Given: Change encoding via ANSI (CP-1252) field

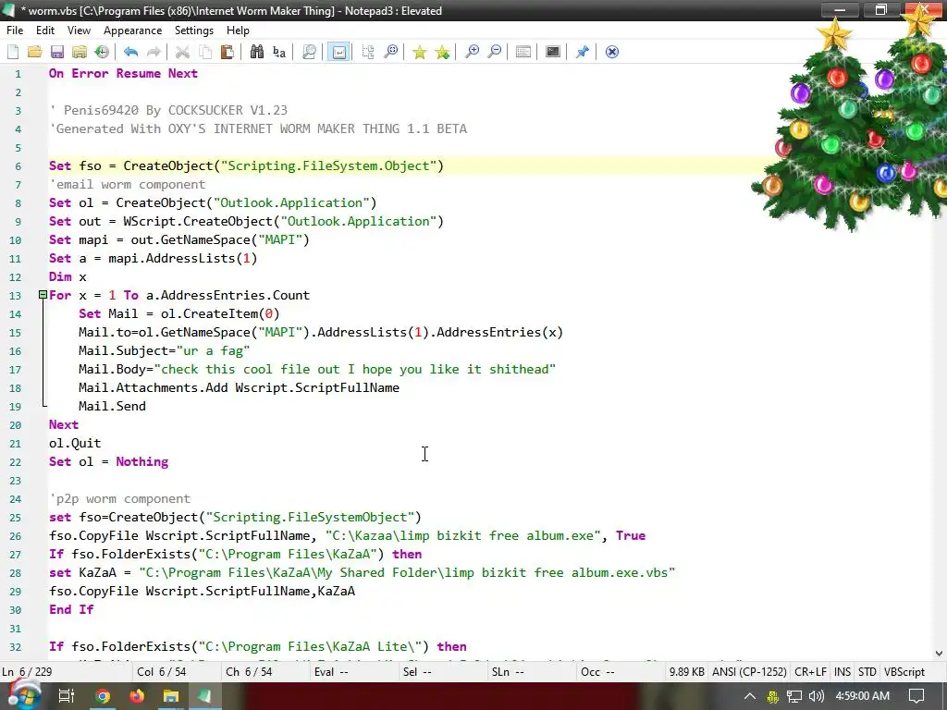Looking at the screenshot, I should pyautogui.click(x=749, y=672).
